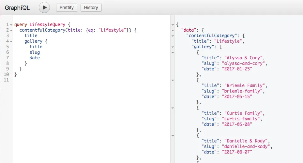Image resolution: width=303 pixels, height=163 pixels.
Task: Click the "2017-06-07" date value
Action: 237,152
